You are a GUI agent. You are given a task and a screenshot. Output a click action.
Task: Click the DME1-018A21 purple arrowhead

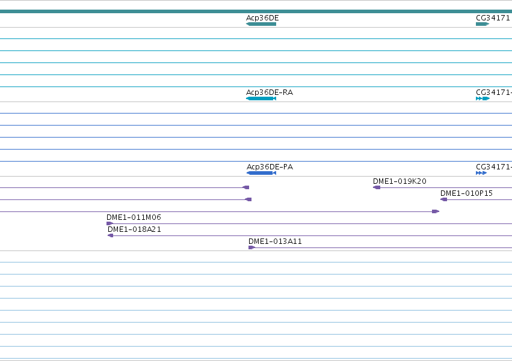point(110,235)
